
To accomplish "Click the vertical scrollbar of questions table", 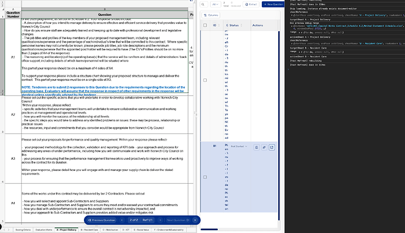I will (x=279, y=125).
